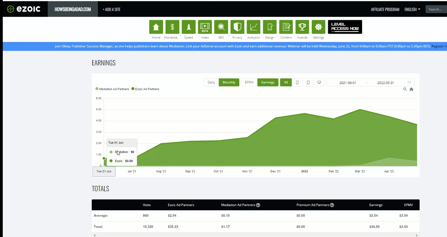Filter chart by mobile device icon
Screen dimensions: 447x237
pos(297,82)
